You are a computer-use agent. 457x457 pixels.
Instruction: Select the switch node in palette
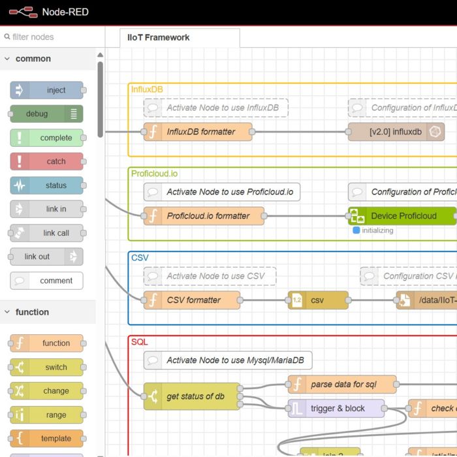(47, 367)
